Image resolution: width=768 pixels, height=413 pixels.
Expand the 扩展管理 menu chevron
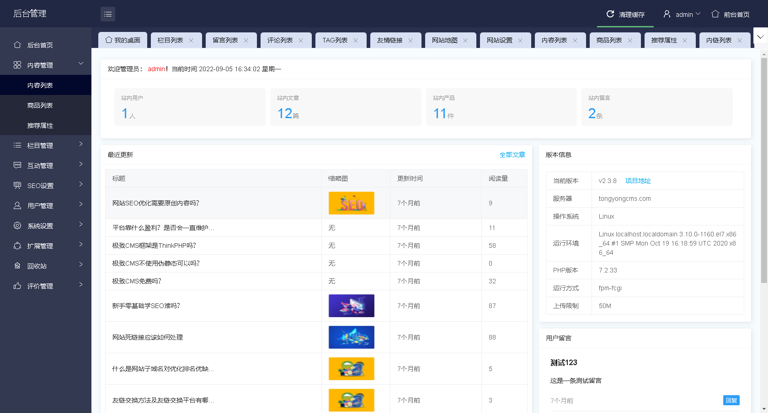pyautogui.click(x=81, y=244)
